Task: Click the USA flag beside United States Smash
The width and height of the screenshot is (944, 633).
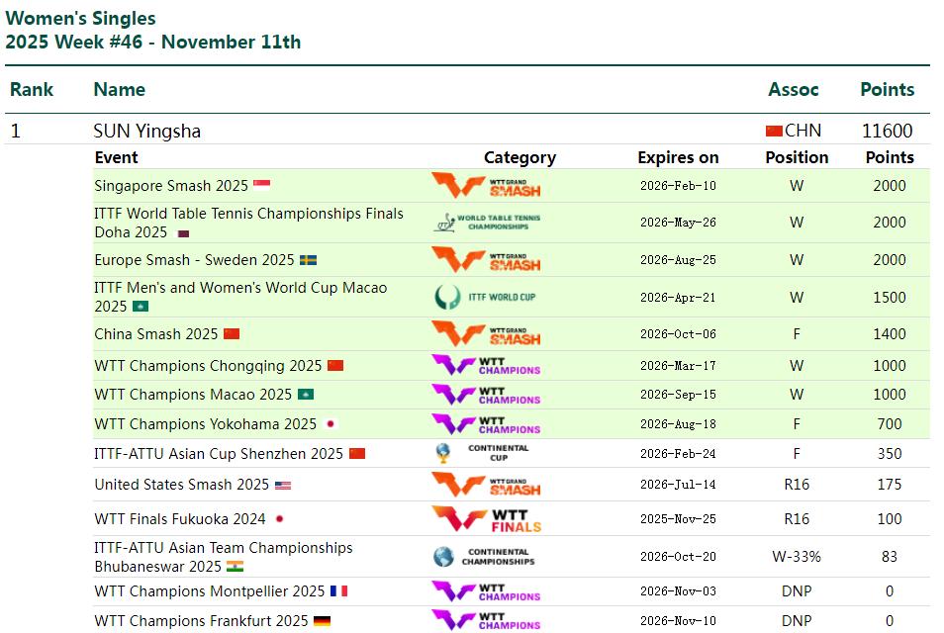Action: click(283, 486)
